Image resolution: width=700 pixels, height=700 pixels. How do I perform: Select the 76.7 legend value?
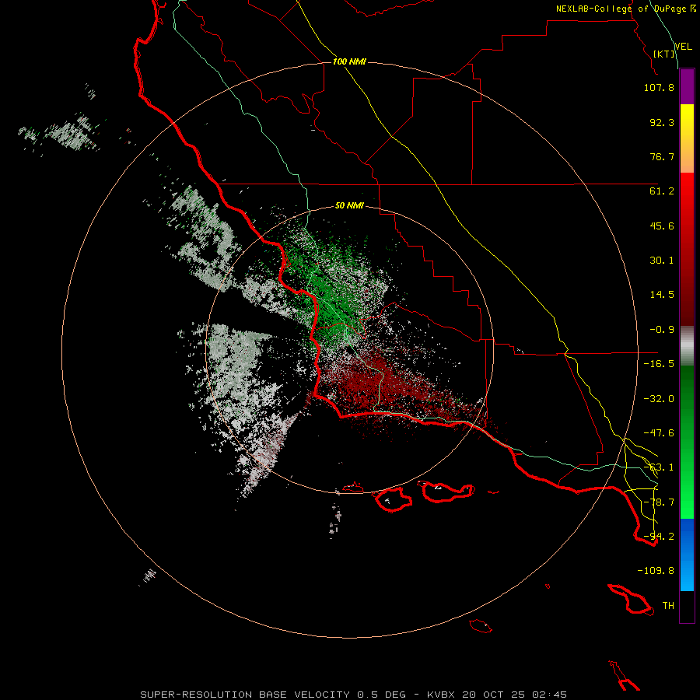[662, 156]
